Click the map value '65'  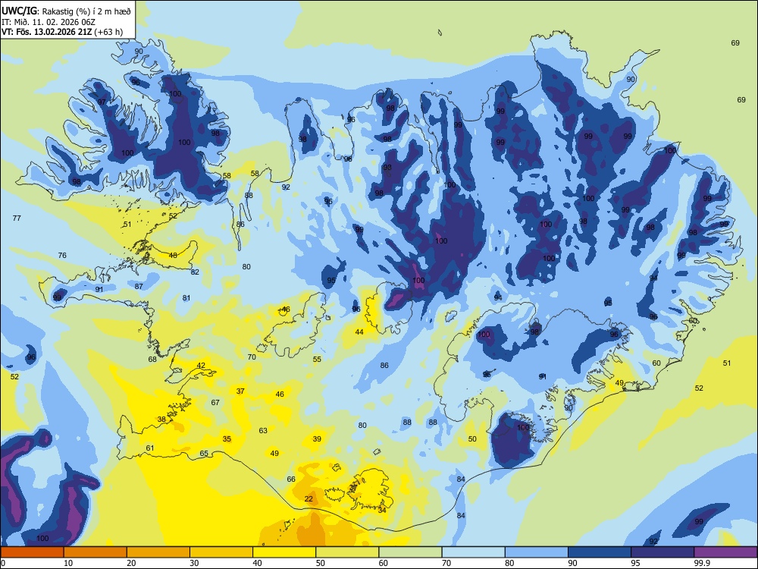(x=204, y=454)
